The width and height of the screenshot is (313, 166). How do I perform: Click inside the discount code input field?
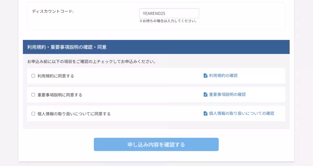pos(169,13)
